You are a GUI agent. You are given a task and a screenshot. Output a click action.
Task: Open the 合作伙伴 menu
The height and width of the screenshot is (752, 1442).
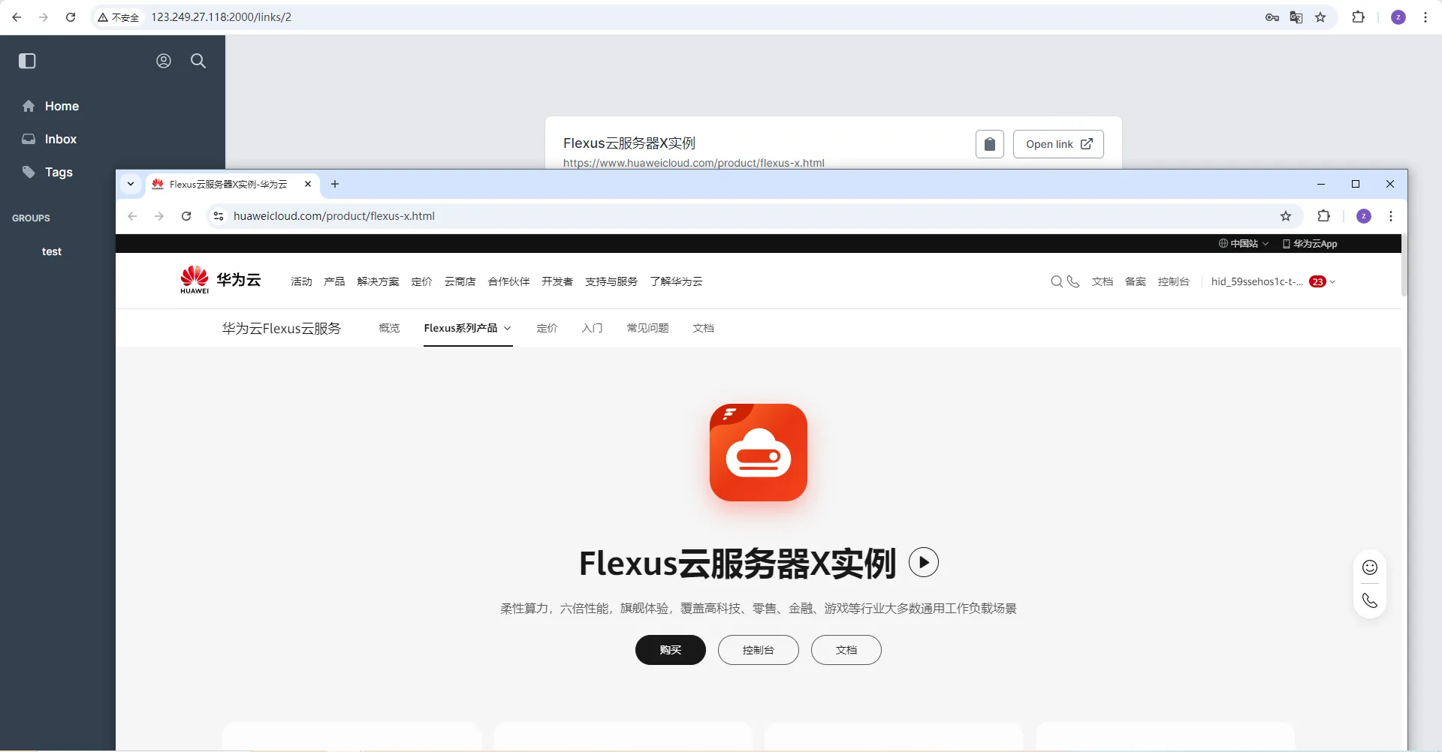click(508, 281)
